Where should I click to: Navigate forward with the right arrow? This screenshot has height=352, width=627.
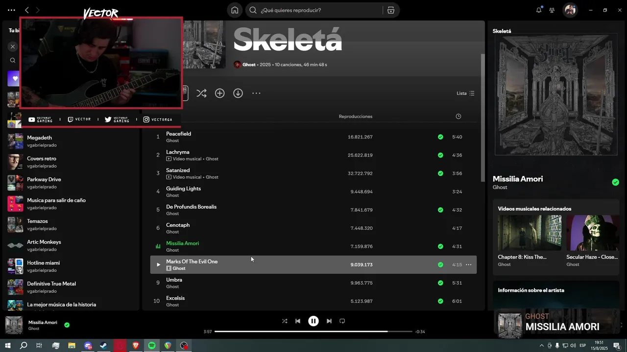tap(38, 10)
